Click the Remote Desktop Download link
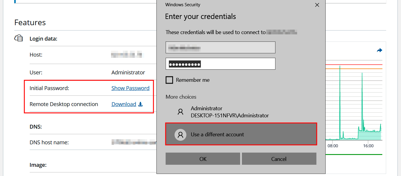This screenshot has height=176, width=401. (124, 104)
